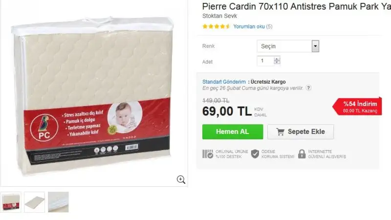391x220 pixels.
Task: Select the second flat mattress thumbnail
Action: point(34,202)
